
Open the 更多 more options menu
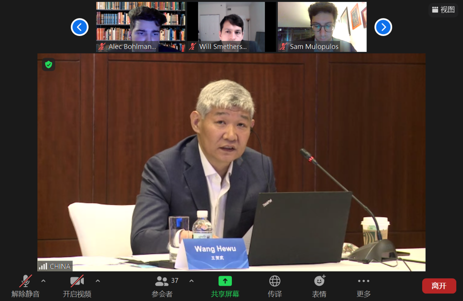(x=363, y=281)
